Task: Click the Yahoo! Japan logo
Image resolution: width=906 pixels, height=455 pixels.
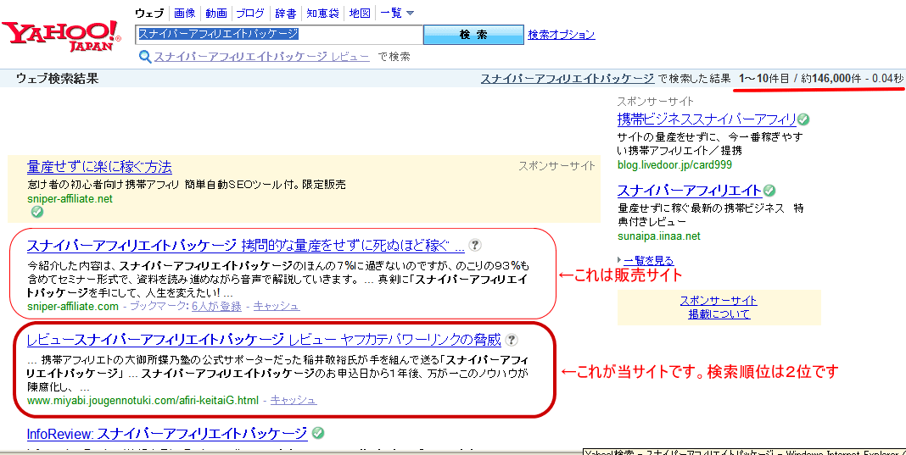Action: point(61,36)
